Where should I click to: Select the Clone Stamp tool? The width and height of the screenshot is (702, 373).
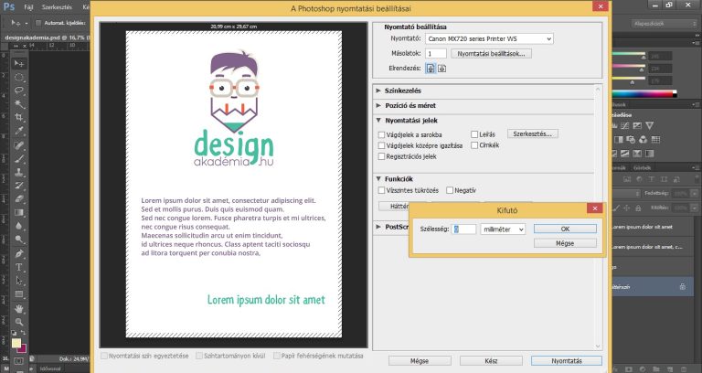pos(19,172)
